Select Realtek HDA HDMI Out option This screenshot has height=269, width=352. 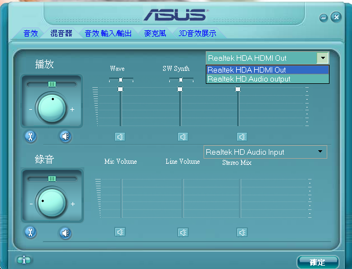268,70
